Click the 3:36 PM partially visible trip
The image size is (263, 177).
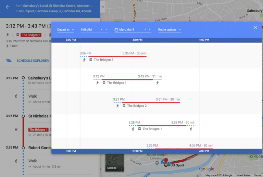[180, 146]
